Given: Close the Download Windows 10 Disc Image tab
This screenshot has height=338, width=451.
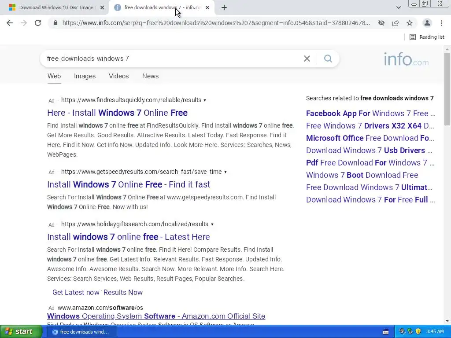Looking at the screenshot, I should coord(102,8).
